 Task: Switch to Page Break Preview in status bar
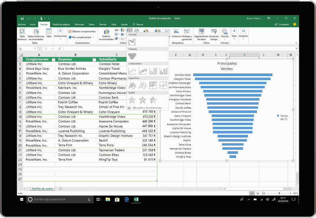point(264,194)
